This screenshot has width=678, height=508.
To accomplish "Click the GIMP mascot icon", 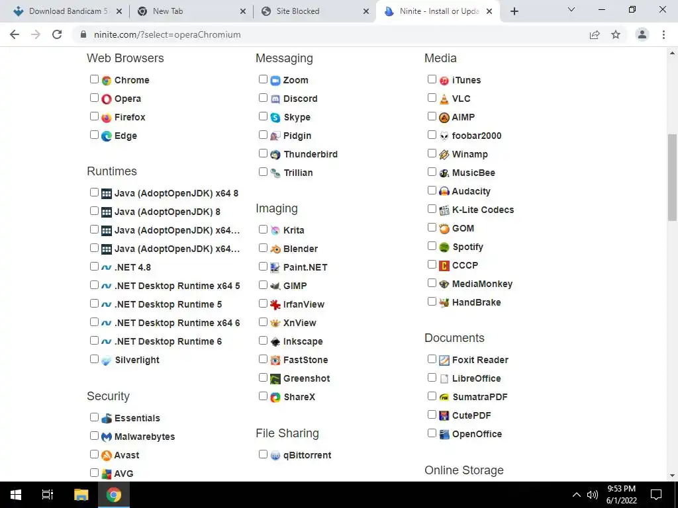I will pyautogui.click(x=275, y=286).
